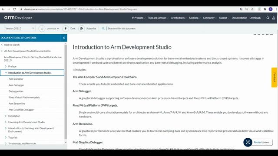The height and width of the screenshot is (156, 278).
Task: Open the user account icon in the header
Action: coord(274,18)
